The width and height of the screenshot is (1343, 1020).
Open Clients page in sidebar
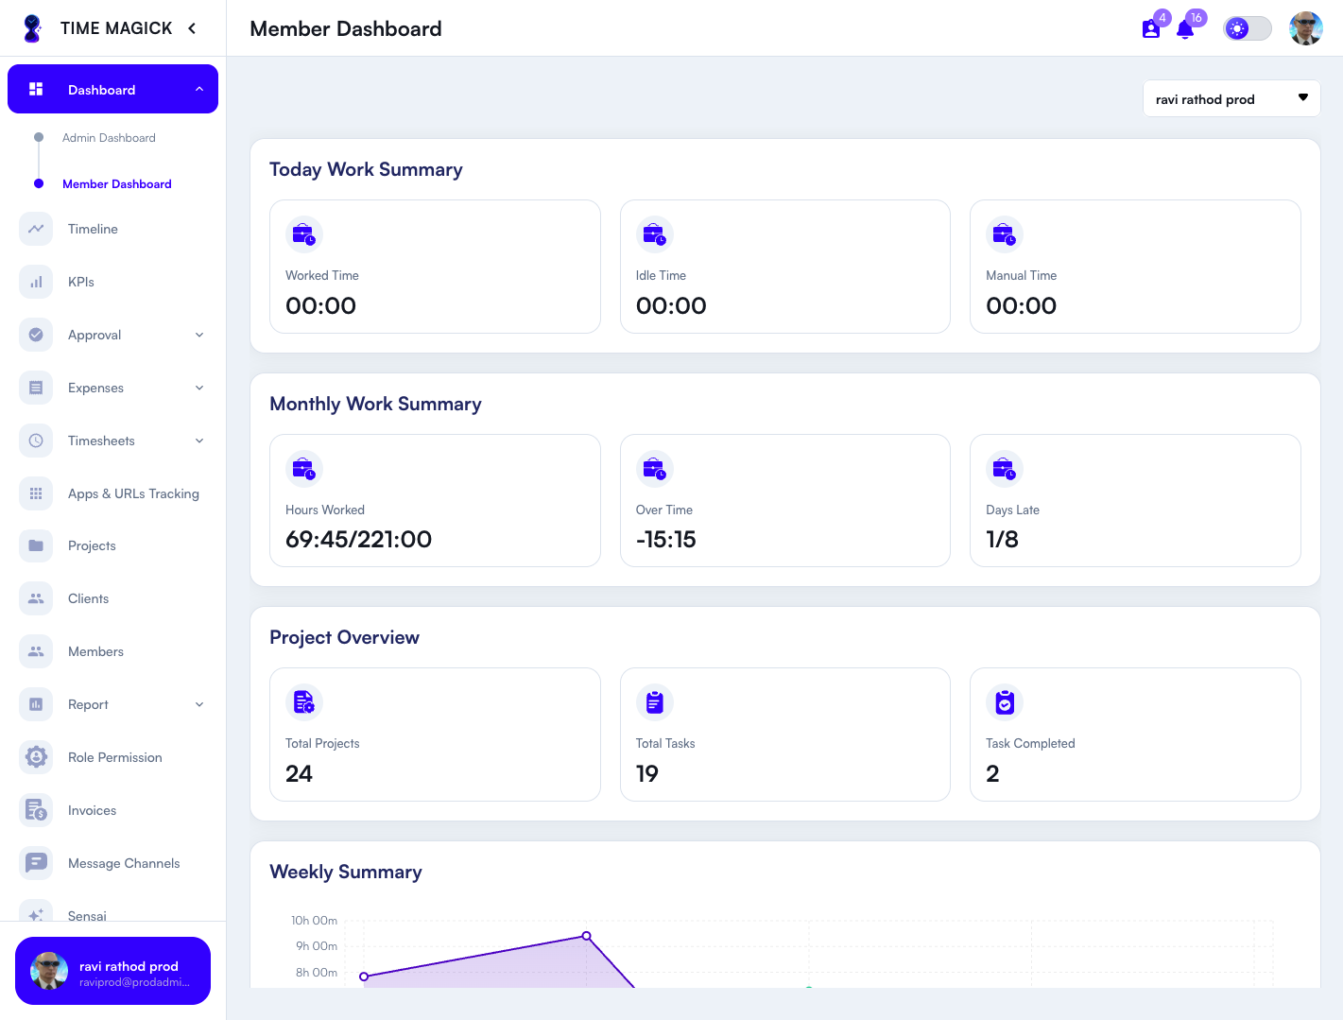coord(88,598)
